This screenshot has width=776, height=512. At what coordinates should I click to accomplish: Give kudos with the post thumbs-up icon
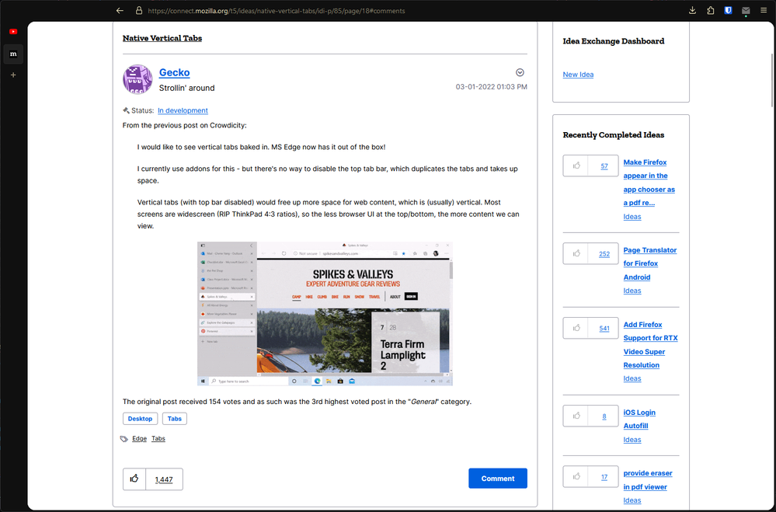(x=134, y=479)
